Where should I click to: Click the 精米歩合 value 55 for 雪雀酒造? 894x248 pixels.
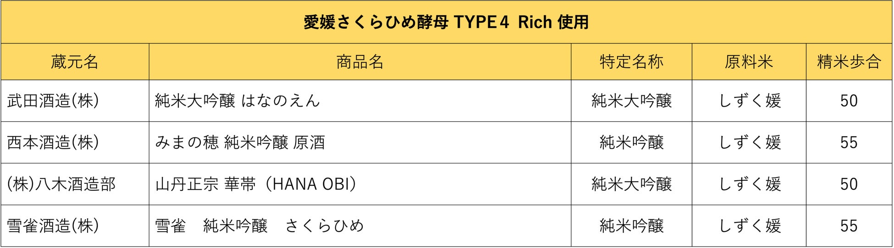tap(849, 226)
